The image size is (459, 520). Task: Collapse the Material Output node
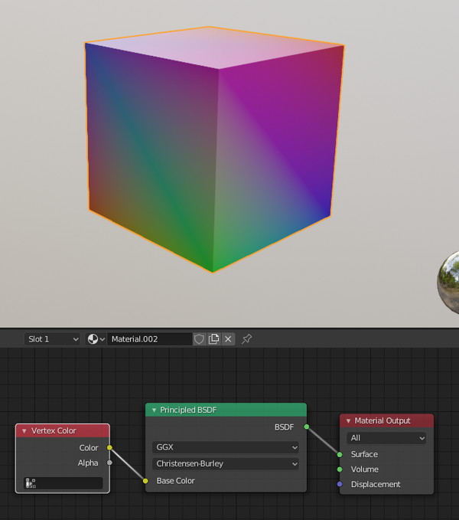[348, 421]
